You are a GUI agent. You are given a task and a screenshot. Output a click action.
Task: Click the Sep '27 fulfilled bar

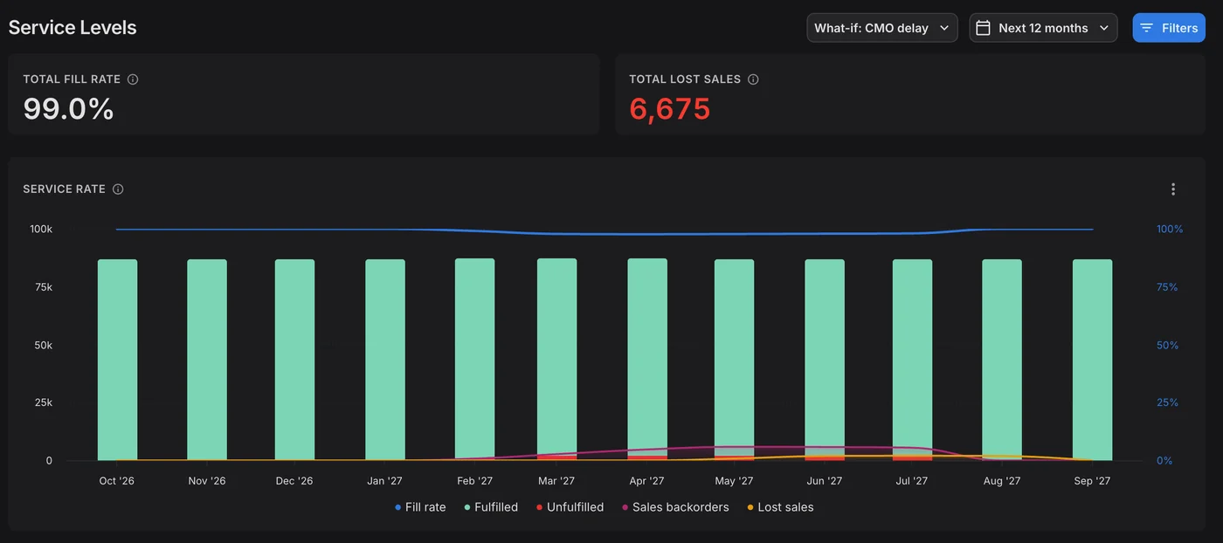pos(1093,360)
